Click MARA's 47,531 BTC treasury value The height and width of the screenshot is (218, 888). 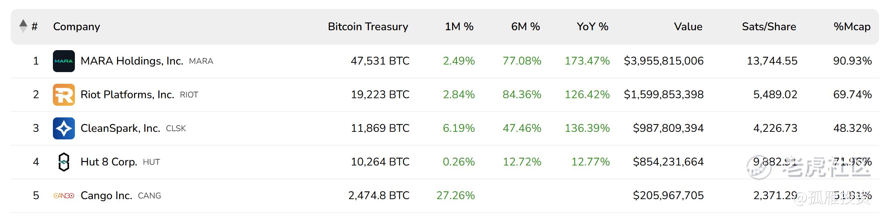point(380,61)
